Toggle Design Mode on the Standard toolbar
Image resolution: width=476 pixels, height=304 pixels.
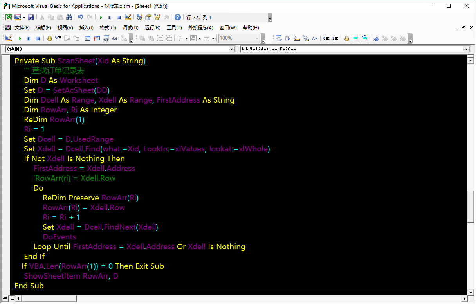point(128,17)
